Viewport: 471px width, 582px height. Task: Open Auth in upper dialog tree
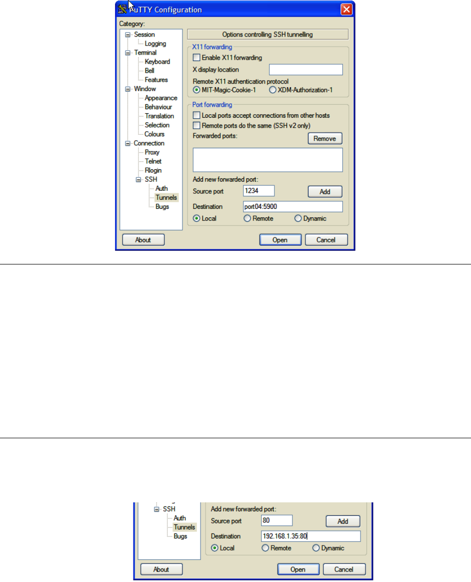click(161, 188)
